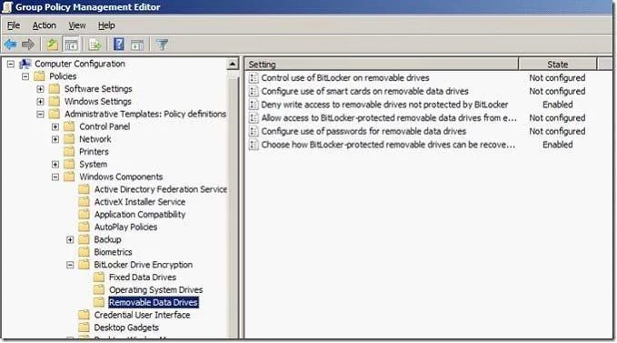Collapse the Policies tree node
The height and width of the screenshot is (343, 617).
pyautogui.click(x=25, y=76)
